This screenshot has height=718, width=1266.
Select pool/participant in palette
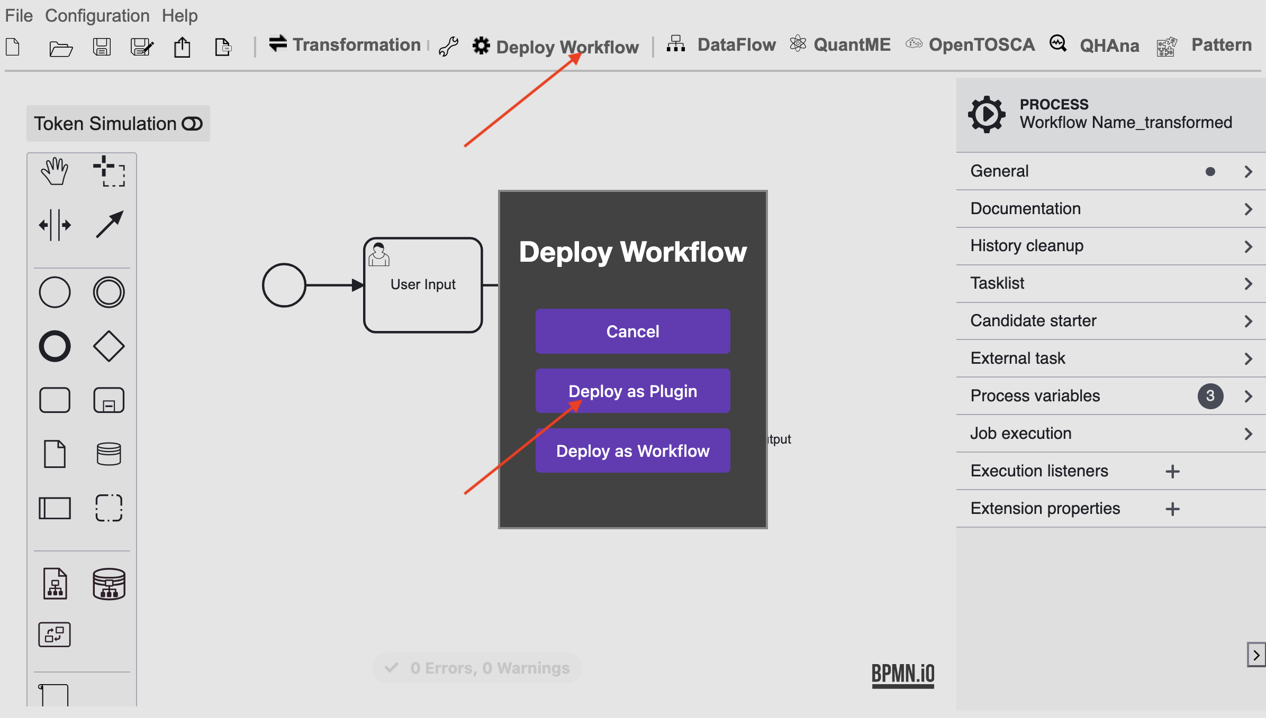pyautogui.click(x=55, y=508)
